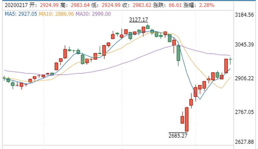Click the MA30 moving average label
258x149 pixels.
93,14
